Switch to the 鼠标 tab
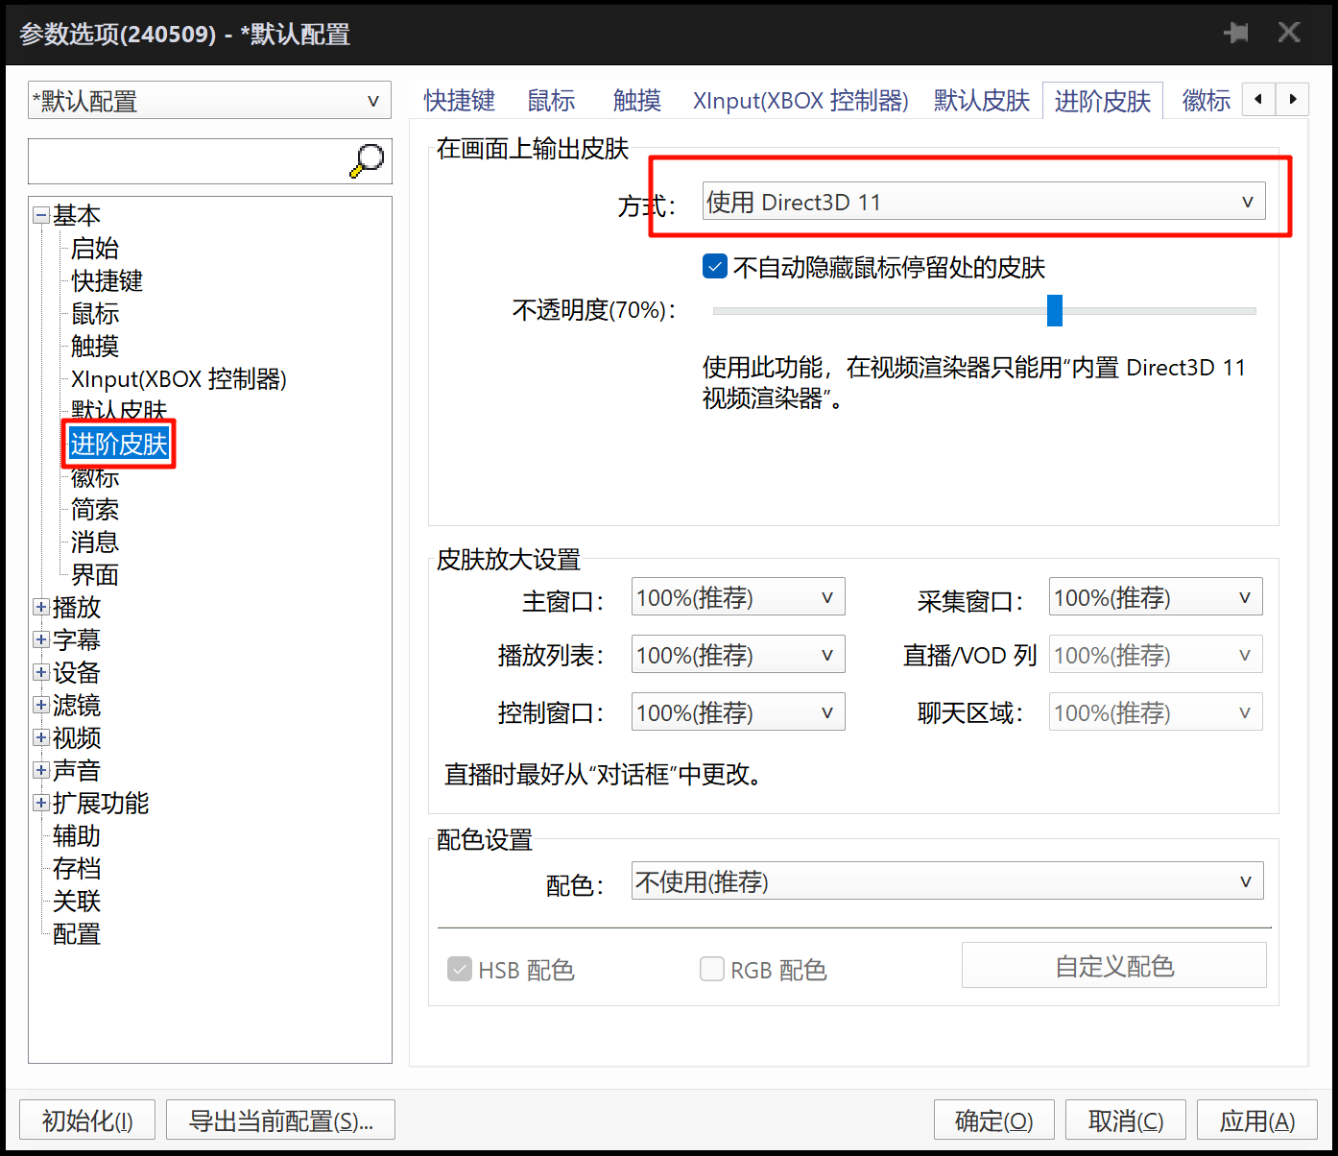 pyautogui.click(x=550, y=100)
